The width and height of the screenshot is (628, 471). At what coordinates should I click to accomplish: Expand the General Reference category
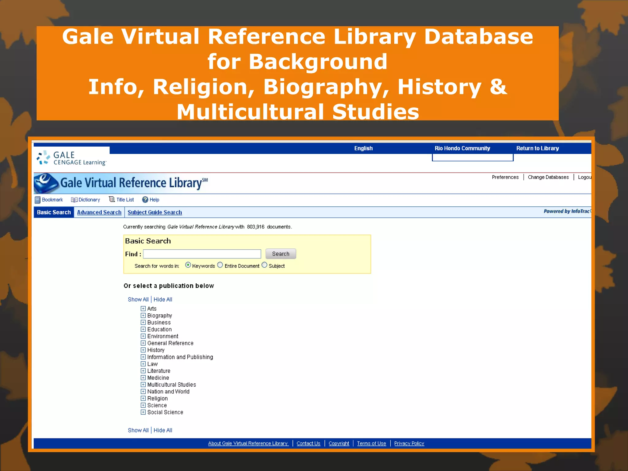(x=143, y=343)
